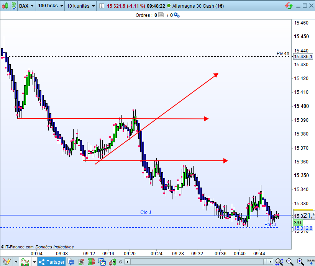This screenshot has width=315, height=266.
Task: Open order settings blue gears icon
Action: click(177, 15)
